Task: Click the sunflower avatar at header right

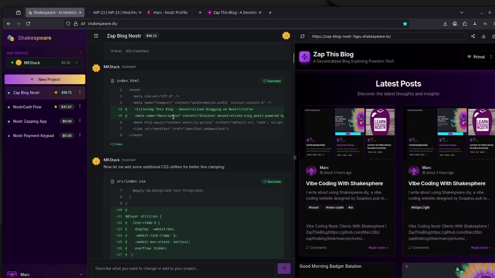Action: 286,36
